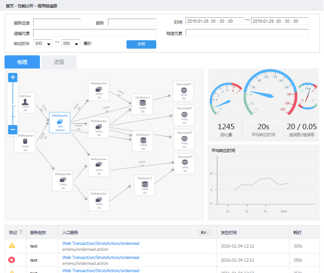Select the WebRequest node
Screen dimensions: 324x273
[x=25, y=142]
